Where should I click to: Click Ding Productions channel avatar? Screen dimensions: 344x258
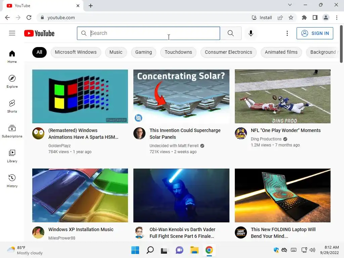241,133
